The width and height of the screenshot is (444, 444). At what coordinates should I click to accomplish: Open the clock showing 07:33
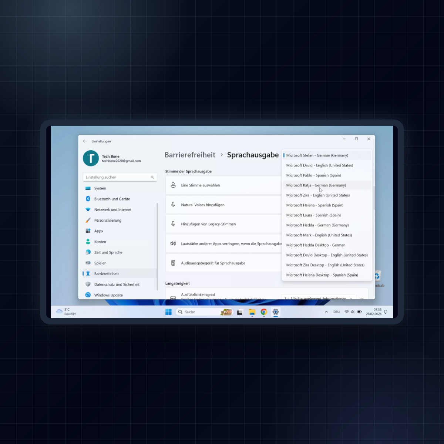[x=374, y=312]
